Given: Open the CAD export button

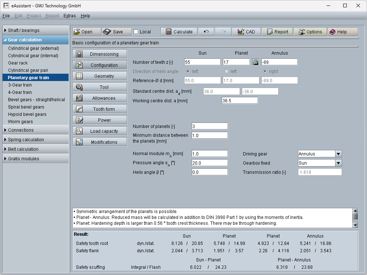Looking at the screenshot, I should pyautogui.click(x=246, y=32).
